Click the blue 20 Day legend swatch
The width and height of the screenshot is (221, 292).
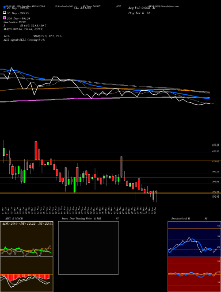click(x=4, y=8)
